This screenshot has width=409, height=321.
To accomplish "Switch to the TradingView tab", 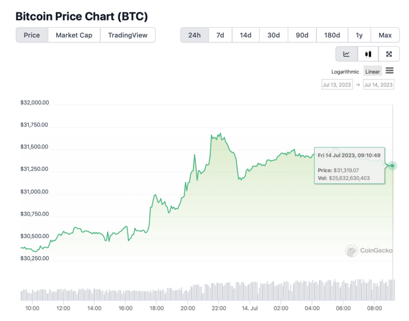I will (x=128, y=35).
